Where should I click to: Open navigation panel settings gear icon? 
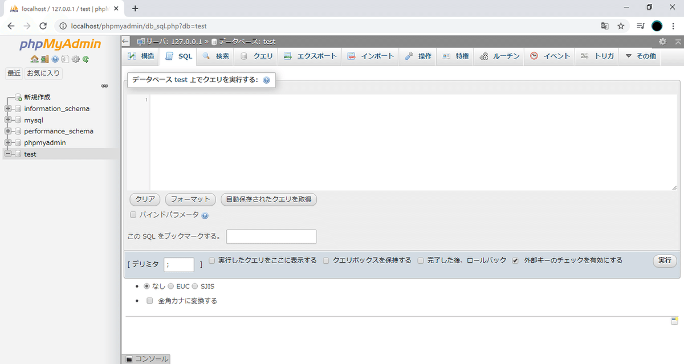(76, 59)
